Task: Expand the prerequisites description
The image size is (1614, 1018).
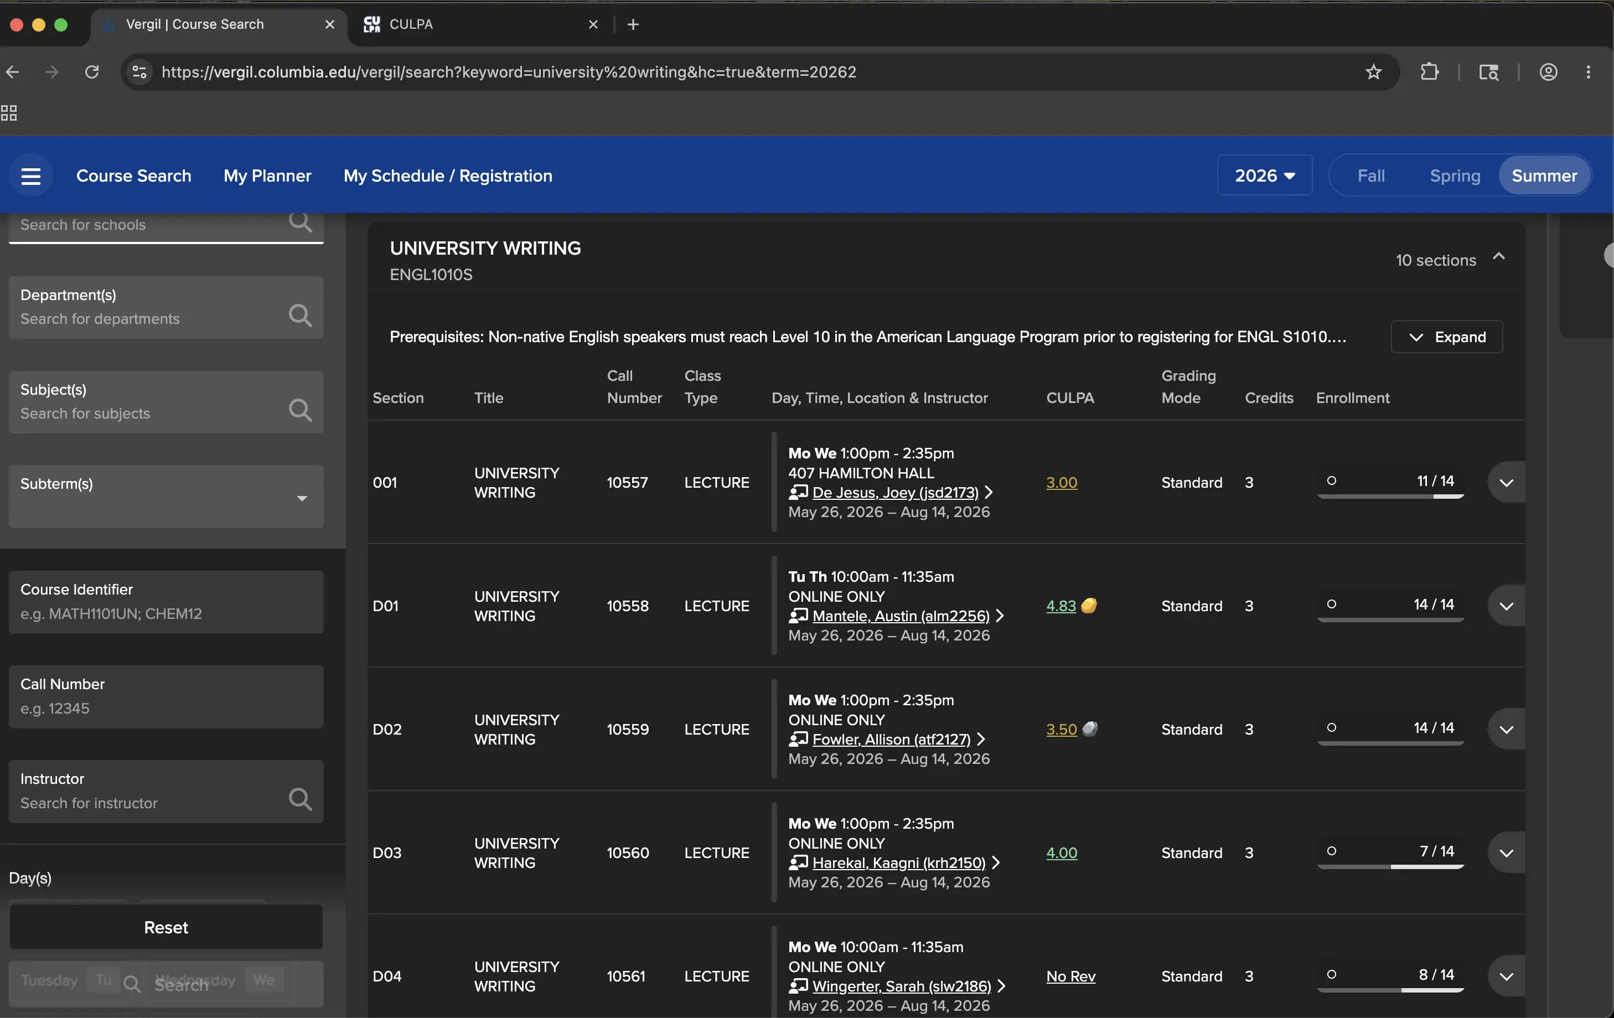Action: point(1446,337)
